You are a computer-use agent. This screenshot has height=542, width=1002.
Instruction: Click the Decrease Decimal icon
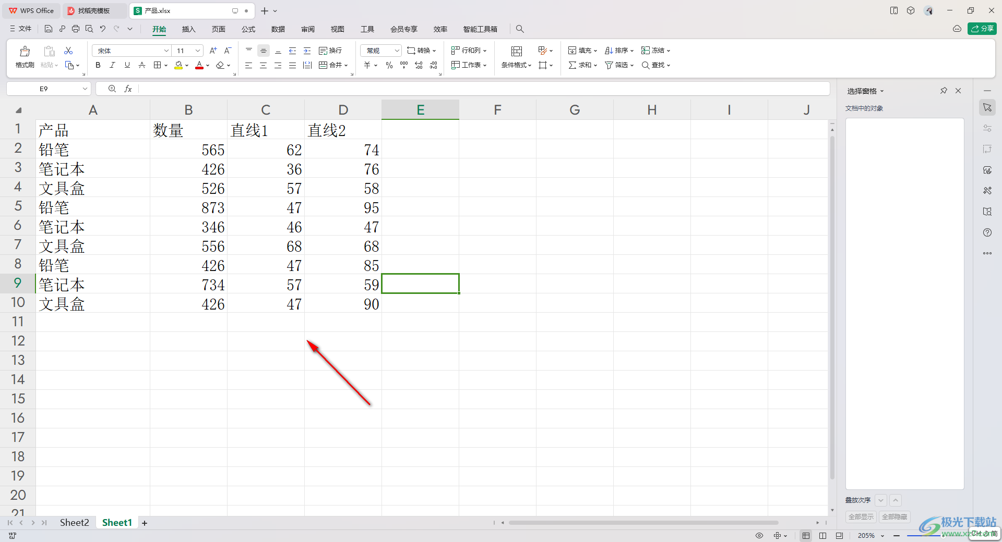433,65
